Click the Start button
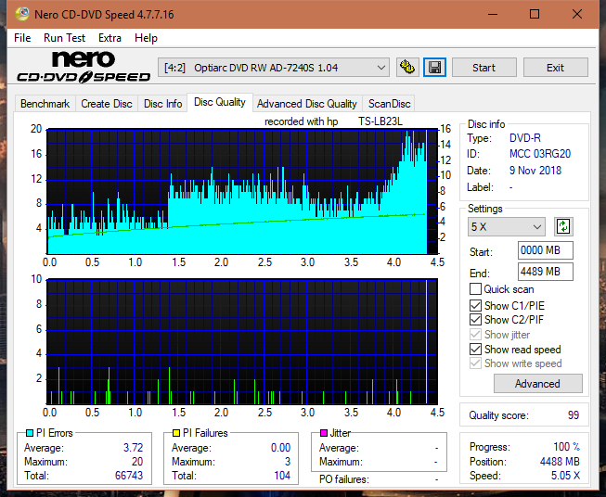The image size is (606, 497). [484, 68]
